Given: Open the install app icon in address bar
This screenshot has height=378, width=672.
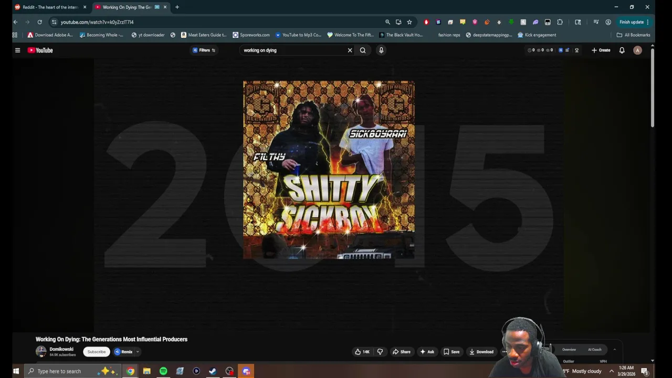Looking at the screenshot, I should (398, 22).
